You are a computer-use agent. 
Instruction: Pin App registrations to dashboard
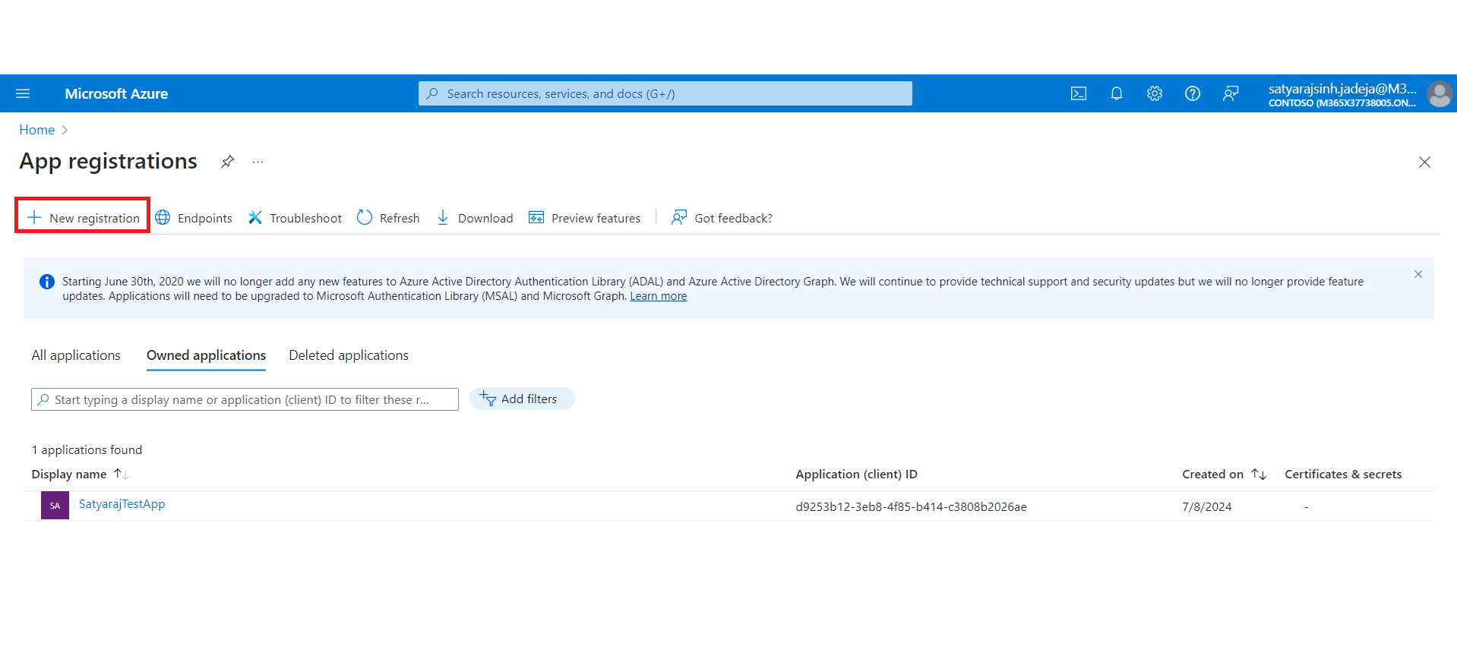tap(227, 162)
